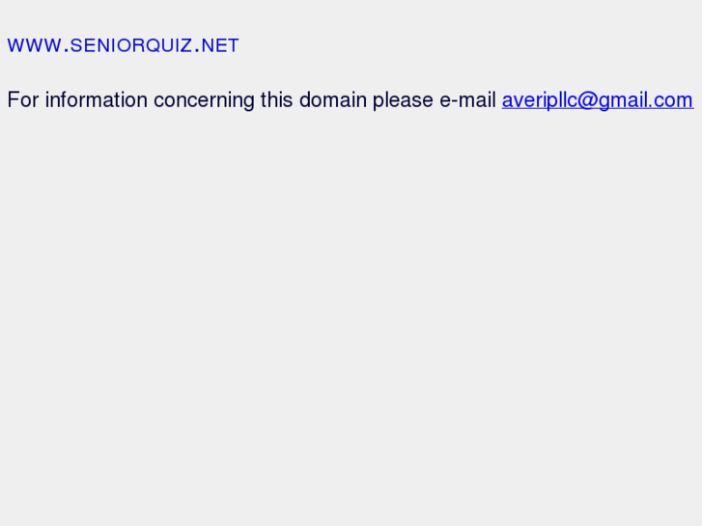This screenshot has height=526, width=702.
Task: Click the word "this" before domain
Action: coord(276,100)
